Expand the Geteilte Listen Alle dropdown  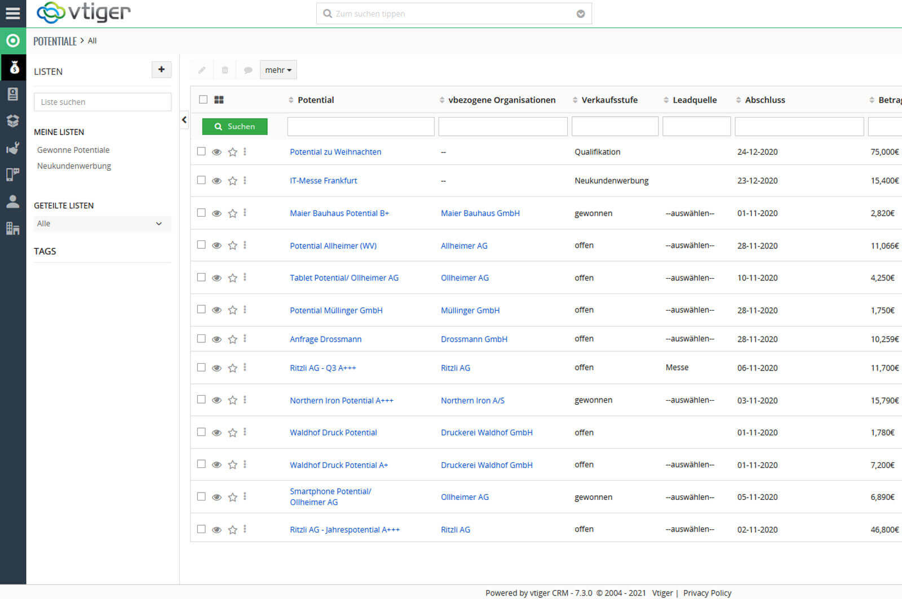[102, 223]
